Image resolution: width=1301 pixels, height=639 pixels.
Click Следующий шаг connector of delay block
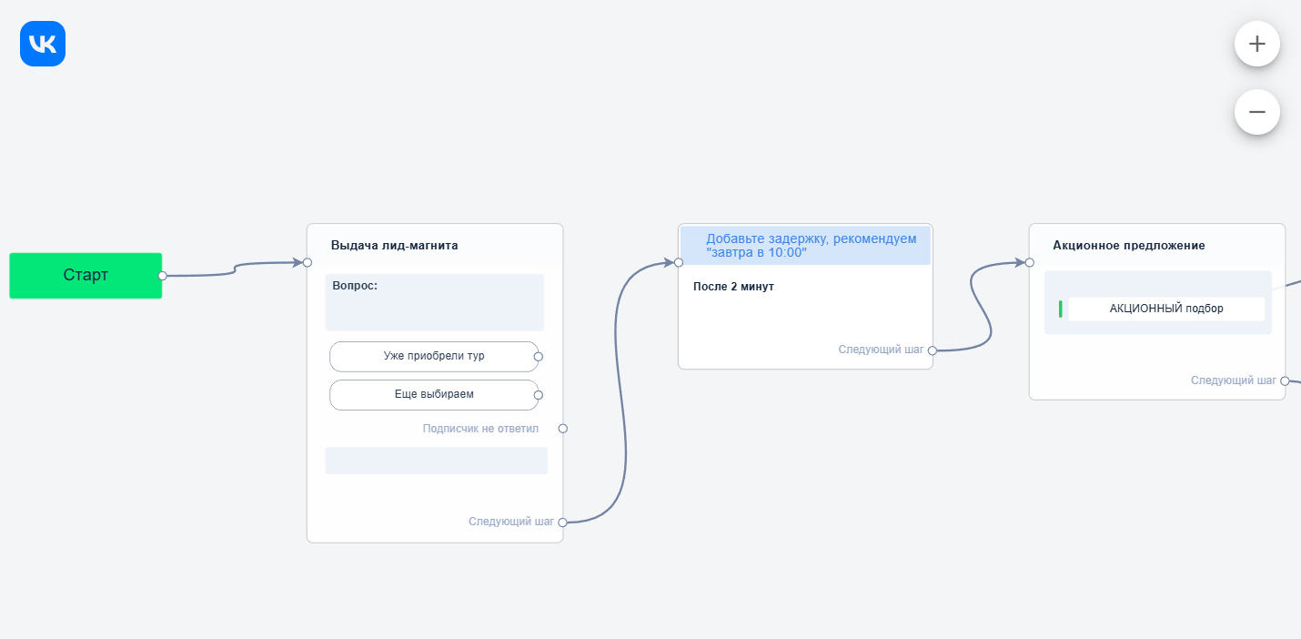click(933, 350)
